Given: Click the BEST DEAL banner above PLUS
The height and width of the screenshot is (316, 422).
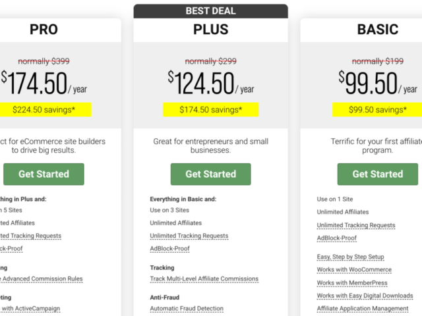Looking at the screenshot, I should [x=210, y=11].
